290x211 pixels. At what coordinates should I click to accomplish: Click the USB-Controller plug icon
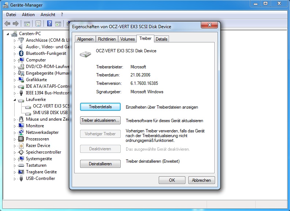pyautogui.click(x=21, y=178)
